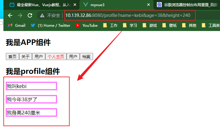The image size is (220, 136).
Task: Open the Twitter bird bookmark icon
Action: [33, 25]
